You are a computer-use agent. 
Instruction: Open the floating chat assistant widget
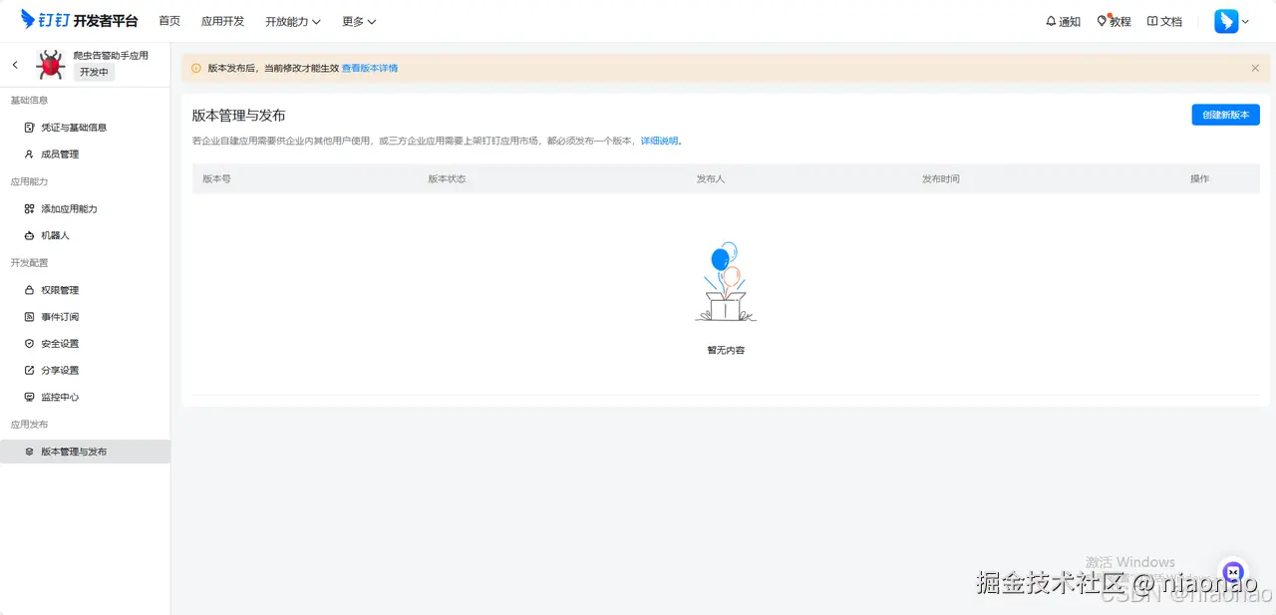pos(1233,572)
